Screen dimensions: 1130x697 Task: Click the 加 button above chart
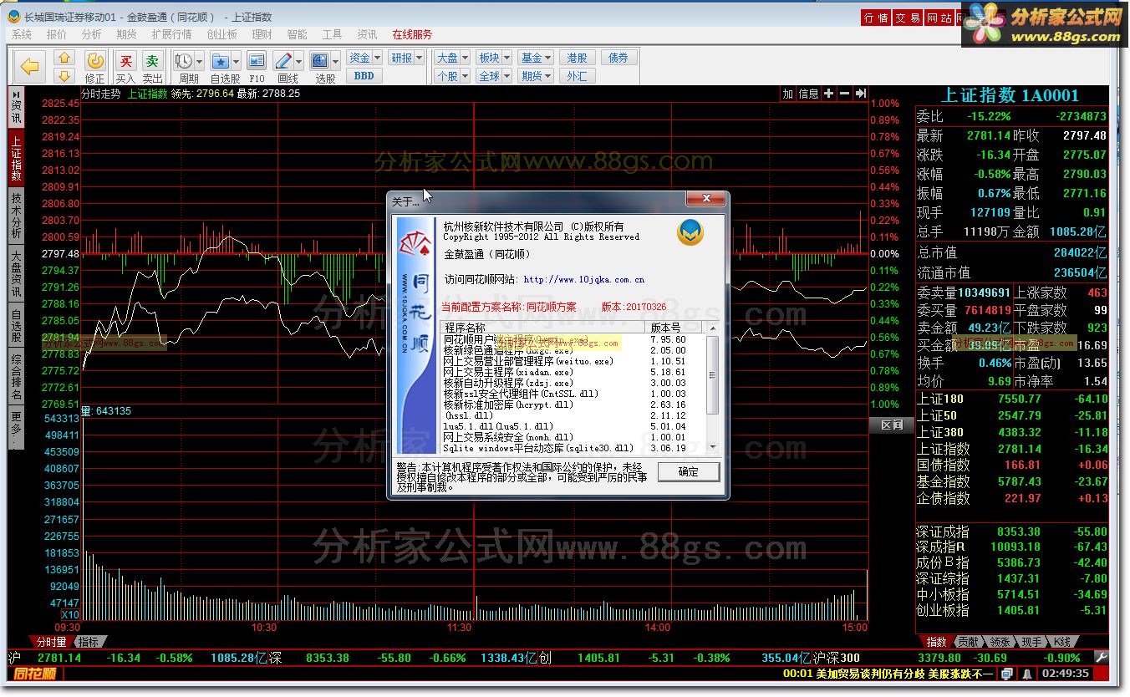point(787,94)
